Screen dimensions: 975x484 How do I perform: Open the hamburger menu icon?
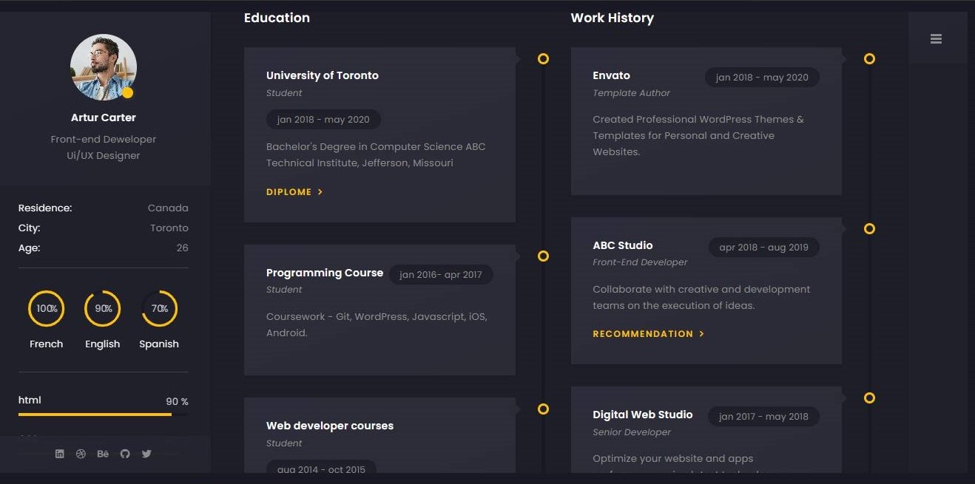[936, 39]
